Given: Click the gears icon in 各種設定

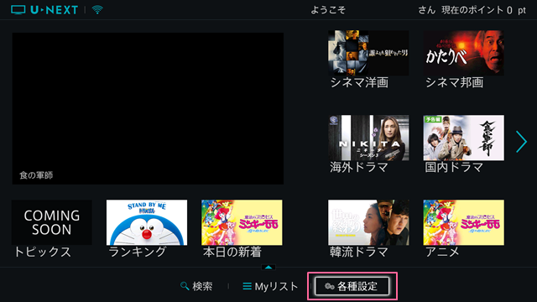Looking at the screenshot, I should coord(330,286).
